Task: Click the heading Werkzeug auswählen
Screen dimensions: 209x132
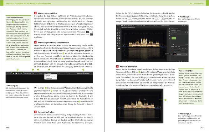Action: click(x=47, y=13)
